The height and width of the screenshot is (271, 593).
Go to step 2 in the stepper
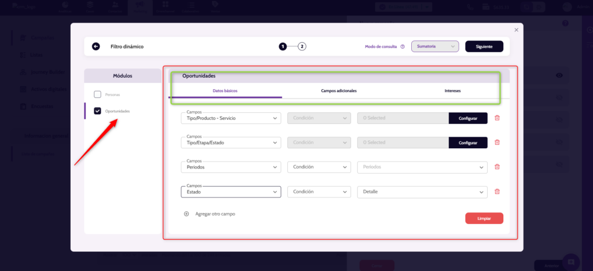(302, 46)
